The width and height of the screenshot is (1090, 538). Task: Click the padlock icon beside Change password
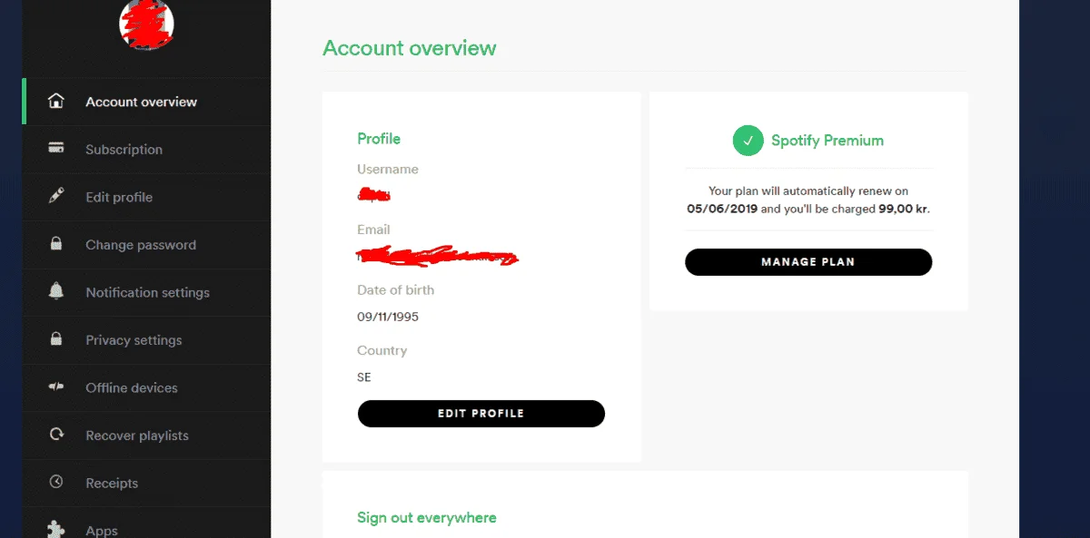click(x=56, y=244)
